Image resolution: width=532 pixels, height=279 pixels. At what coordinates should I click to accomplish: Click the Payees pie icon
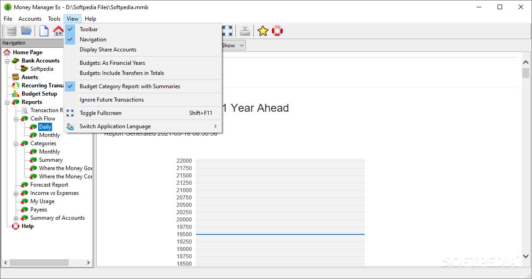click(24, 210)
